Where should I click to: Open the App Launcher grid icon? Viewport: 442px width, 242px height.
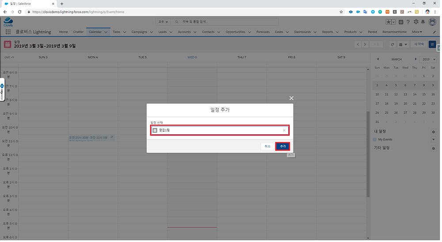8,32
